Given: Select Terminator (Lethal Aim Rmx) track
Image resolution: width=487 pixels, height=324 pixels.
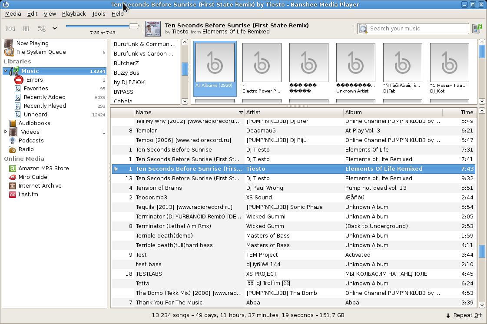Looking at the screenshot, I should 293,226.
